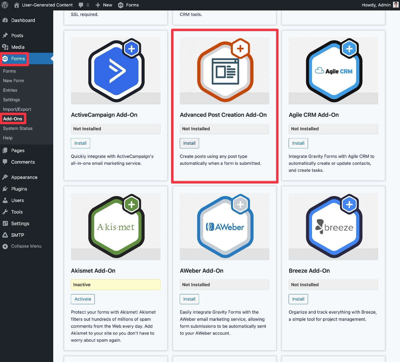This screenshot has height=362, width=400.
Task: Install the Advanced Post Creation Add-On
Action: [x=189, y=143]
